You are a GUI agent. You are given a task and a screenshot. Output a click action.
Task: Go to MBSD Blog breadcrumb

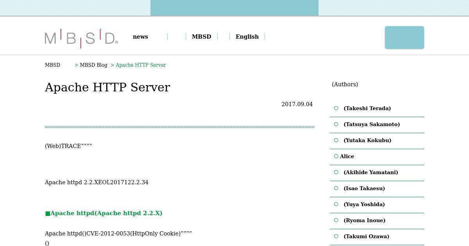(93, 65)
